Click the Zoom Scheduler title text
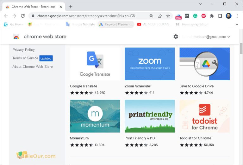Viewport: 243px width, 165px height. click(x=138, y=86)
